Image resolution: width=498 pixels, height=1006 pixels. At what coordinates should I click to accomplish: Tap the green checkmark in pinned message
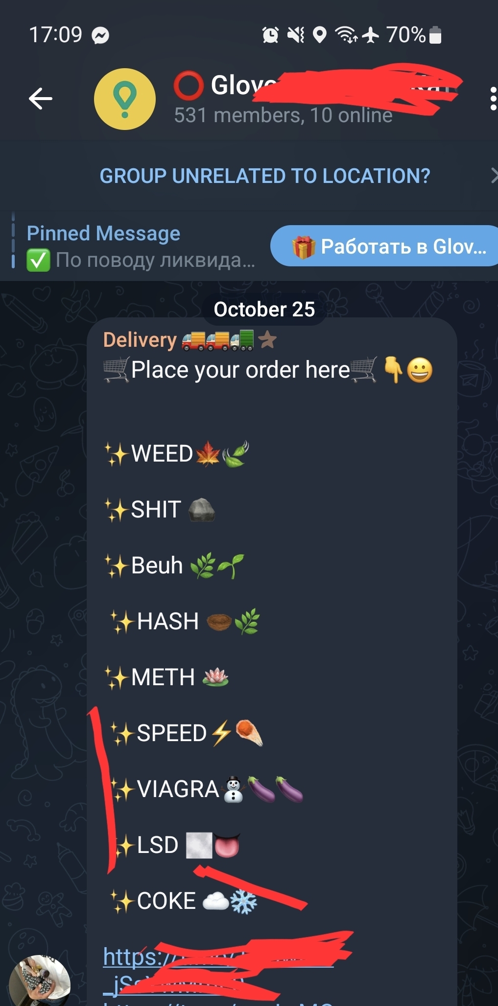[x=38, y=260]
